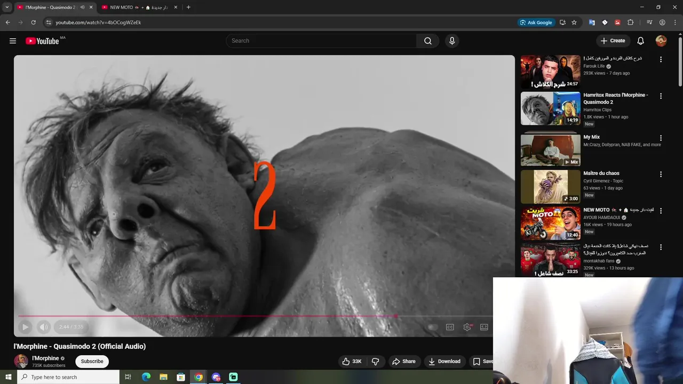Open File Explorer from the taskbar
This screenshot has height=384, width=683.
[163, 377]
